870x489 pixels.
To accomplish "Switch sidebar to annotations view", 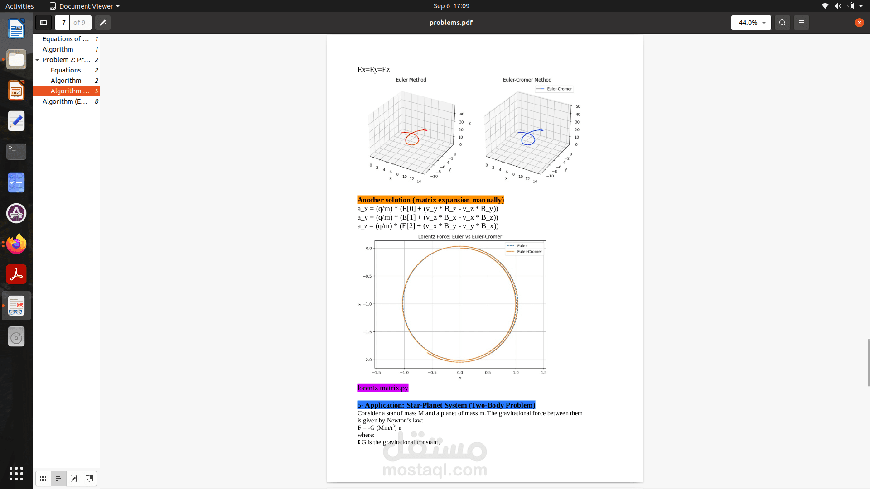I will (74, 479).
